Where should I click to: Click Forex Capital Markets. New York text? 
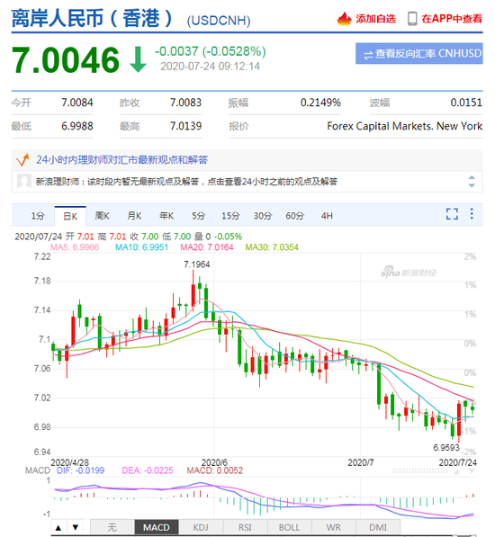pyautogui.click(x=405, y=126)
